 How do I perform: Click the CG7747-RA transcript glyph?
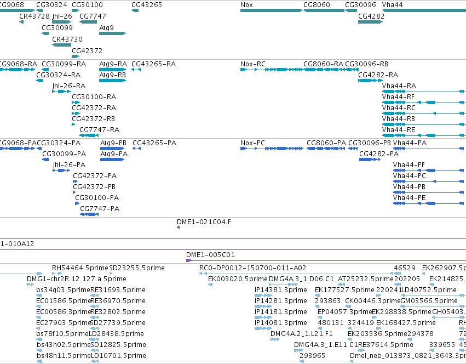89,135
